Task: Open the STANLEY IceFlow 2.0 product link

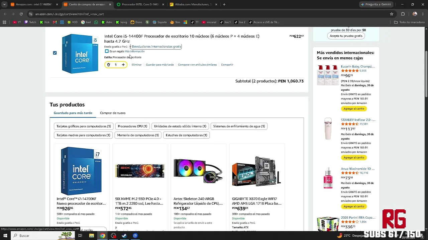Action: pyautogui.click(x=358, y=120)
